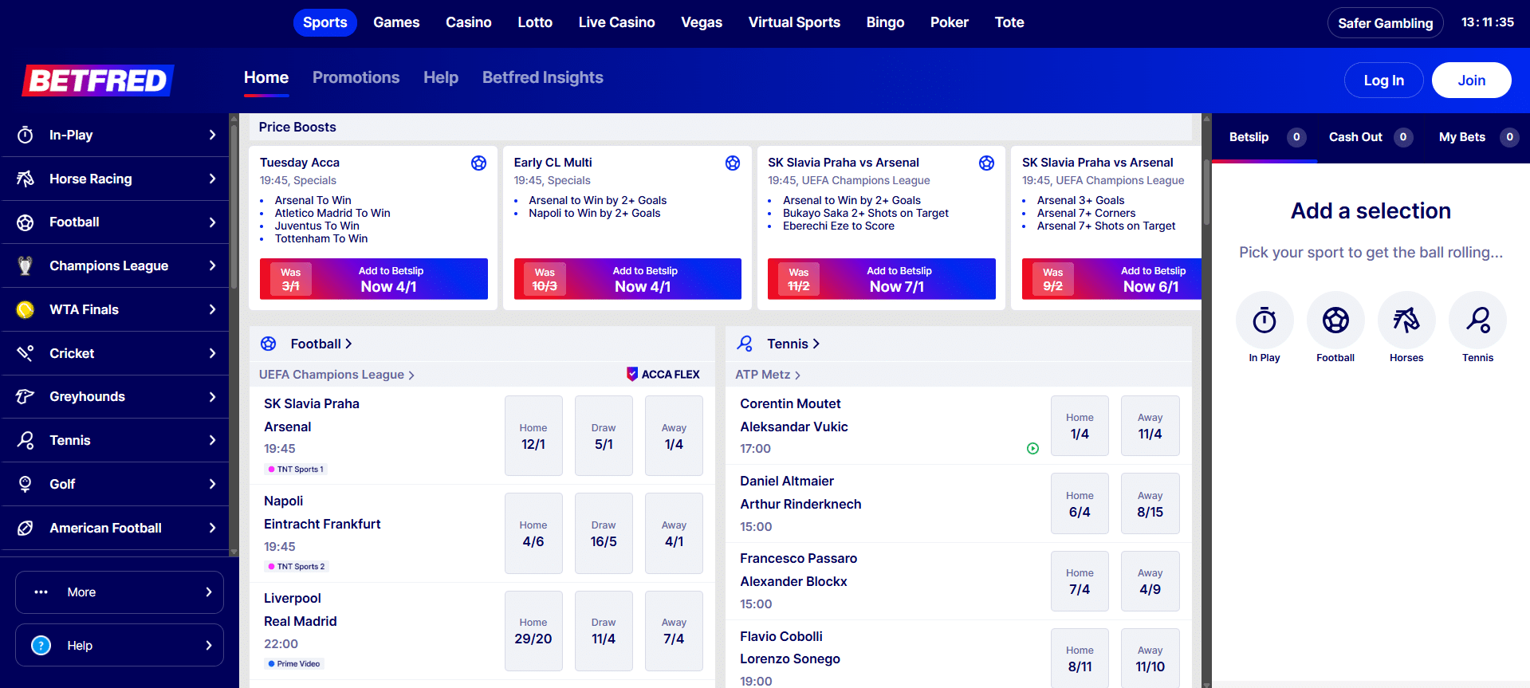
Task: Add Tuesday Acca Now 4/1 to betslip
Action: point(374,279)
